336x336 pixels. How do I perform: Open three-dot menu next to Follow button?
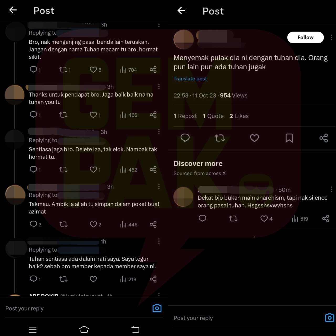tap(332, 38)
